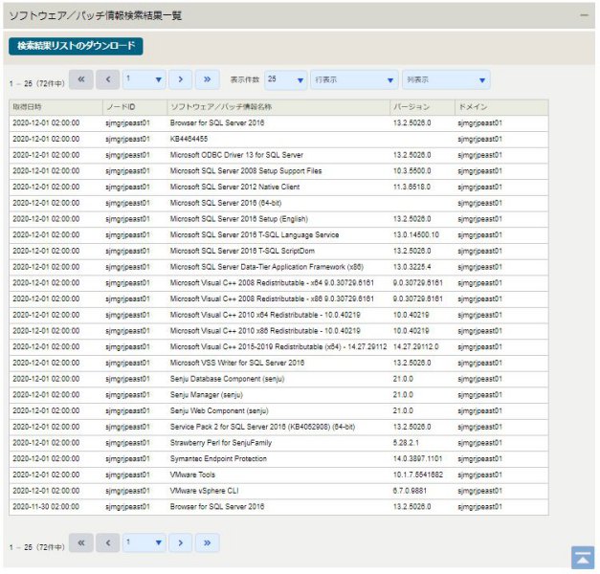
Task: Open the display count dropdown showing 25
Action: click(x=285, y=80)
